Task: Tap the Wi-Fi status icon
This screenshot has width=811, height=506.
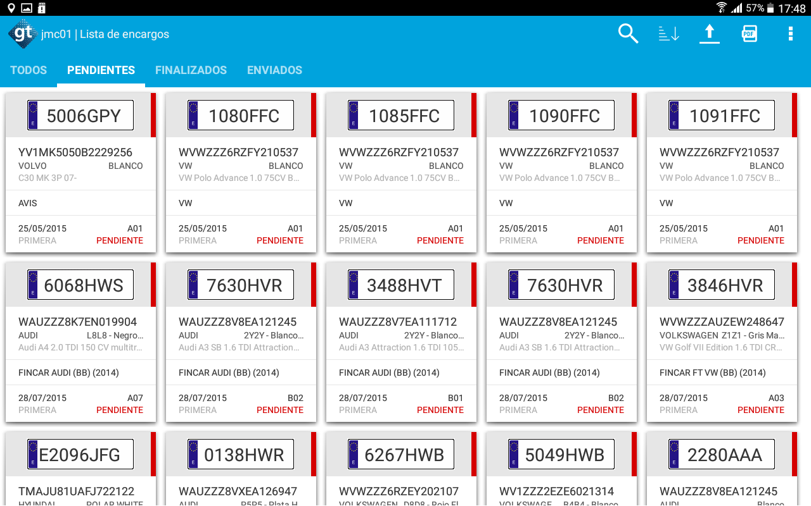Action: pos(721,8)
